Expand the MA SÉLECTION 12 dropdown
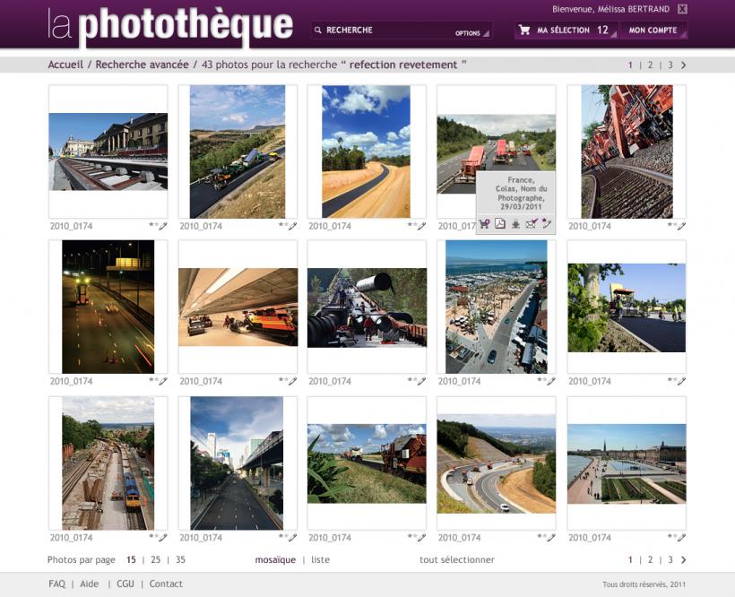This screenshot has height=597, width=735. [x=566, y=30]
